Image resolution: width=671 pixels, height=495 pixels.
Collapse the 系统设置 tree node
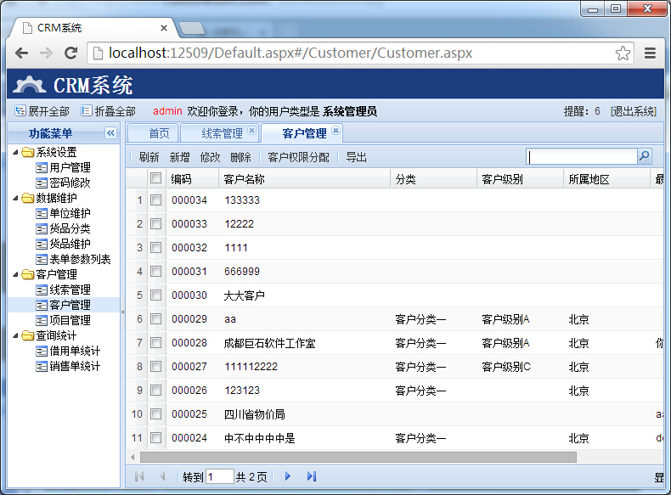tap(16, 153)
